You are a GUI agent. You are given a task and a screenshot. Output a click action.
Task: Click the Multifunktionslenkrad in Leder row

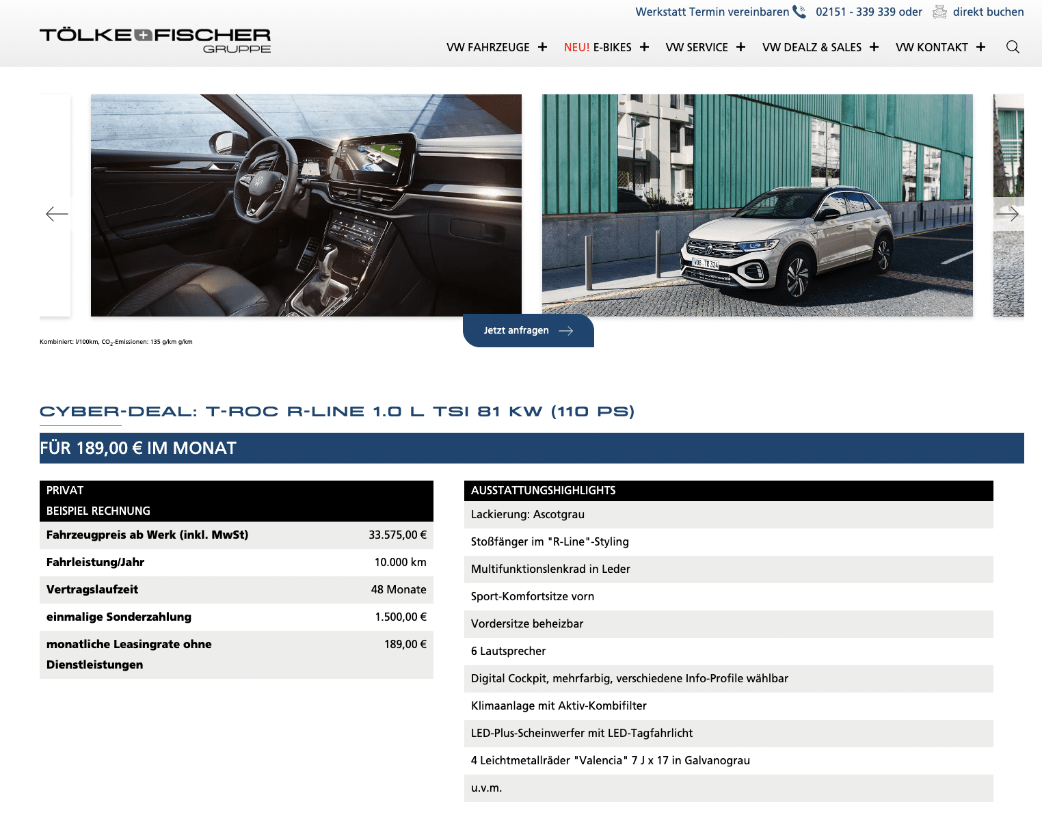[x=729, y=569]
